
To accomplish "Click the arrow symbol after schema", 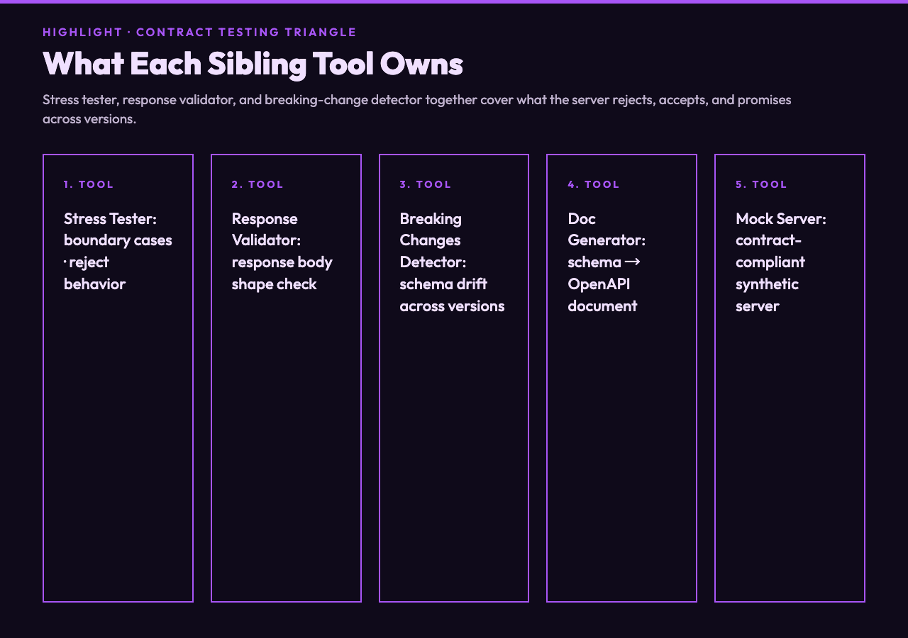I will [632, 262].
